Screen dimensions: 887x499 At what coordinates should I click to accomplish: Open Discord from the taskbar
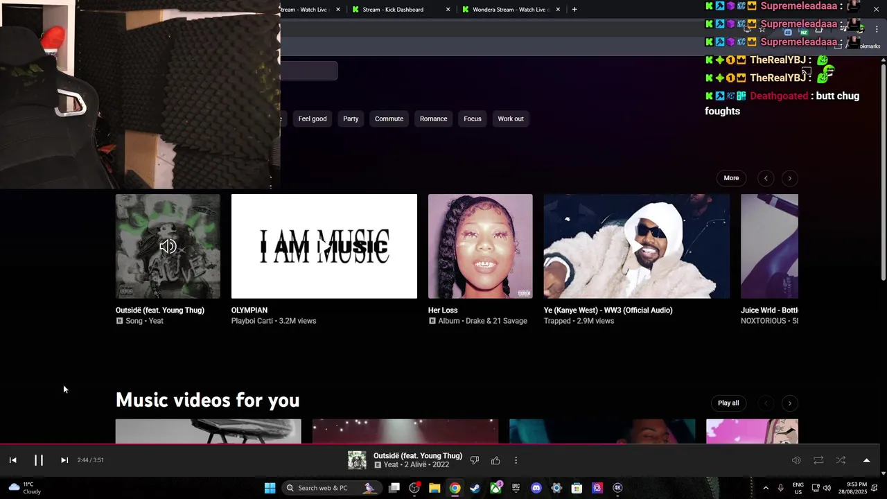(x=536, y=488)
